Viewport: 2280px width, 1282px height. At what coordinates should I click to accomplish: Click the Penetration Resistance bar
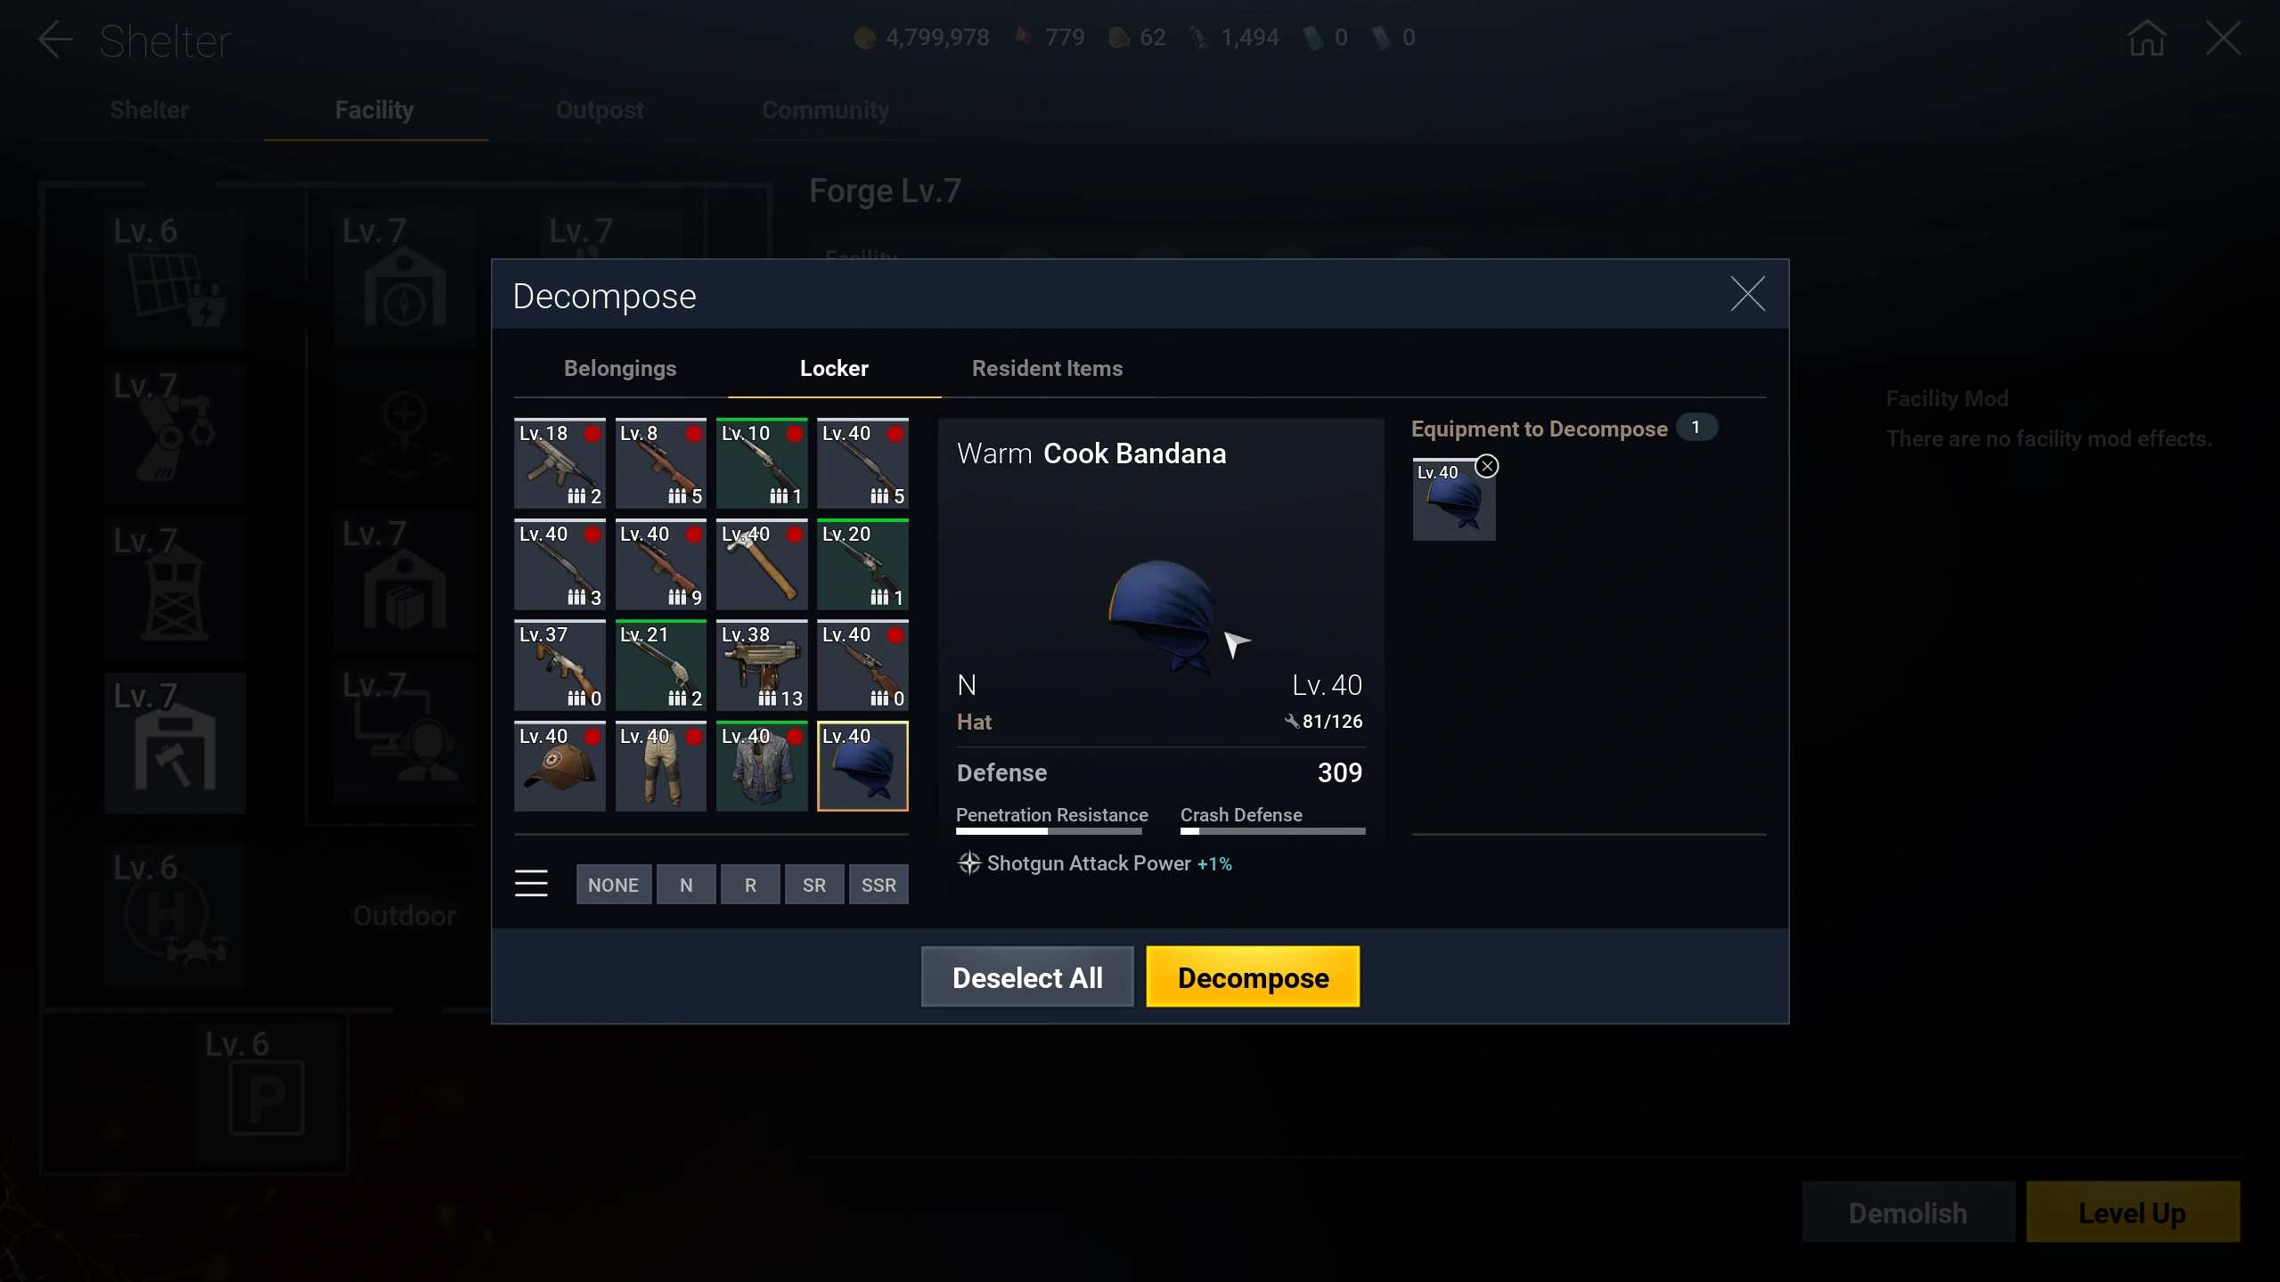pos(1049,831)
